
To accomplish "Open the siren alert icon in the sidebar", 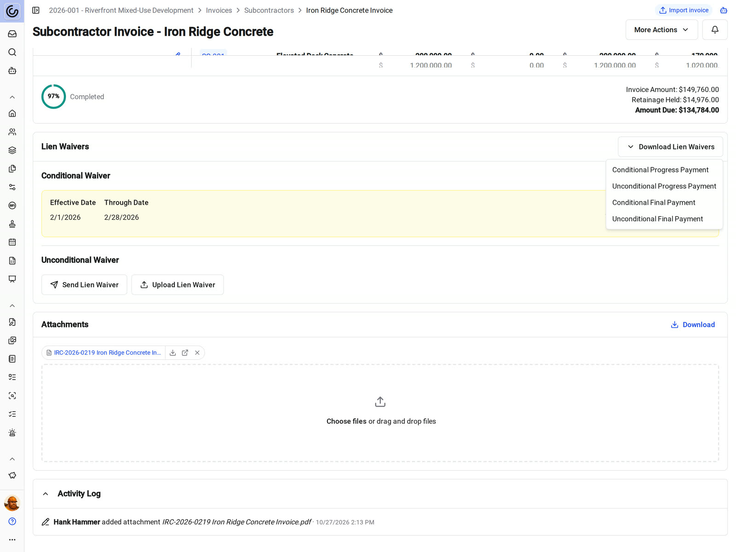I will [12, 432].
